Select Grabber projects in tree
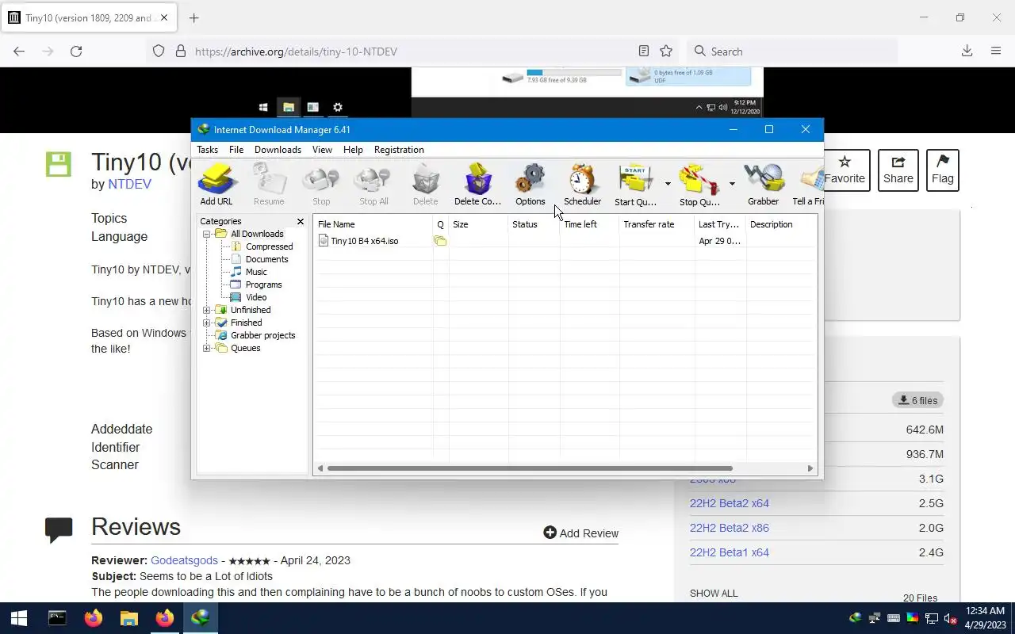The image size is (1015, 634). (262, 335)
